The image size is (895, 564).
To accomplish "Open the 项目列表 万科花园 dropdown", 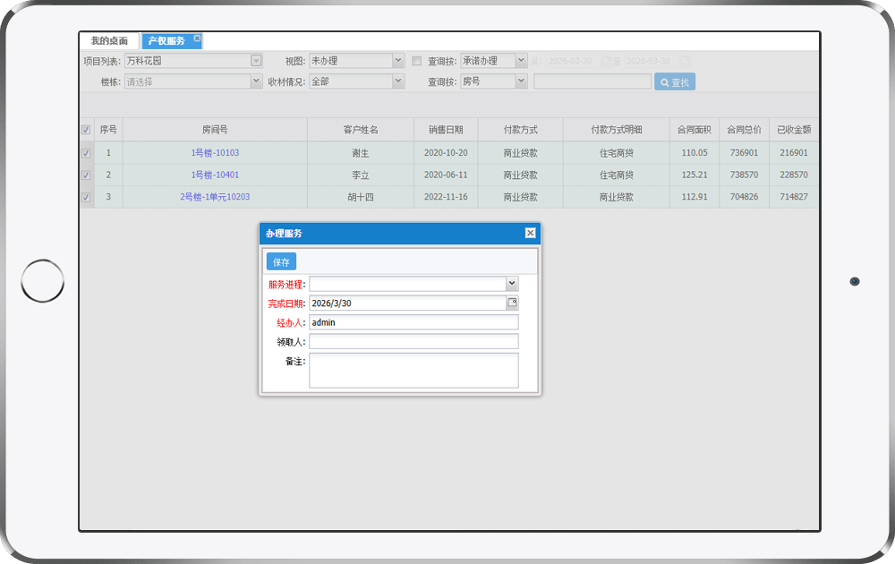I will [256, 61].
